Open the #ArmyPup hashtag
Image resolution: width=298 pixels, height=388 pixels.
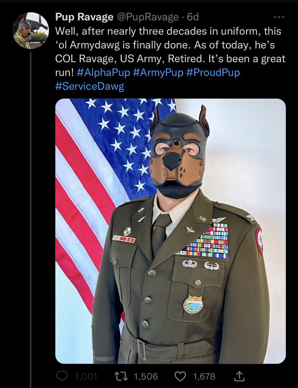[x=158, y=73]
